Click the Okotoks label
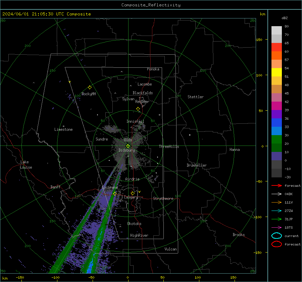 (134, 224)
